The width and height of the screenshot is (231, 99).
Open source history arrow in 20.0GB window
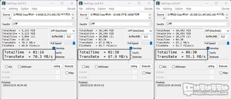[x=164, y=19]
